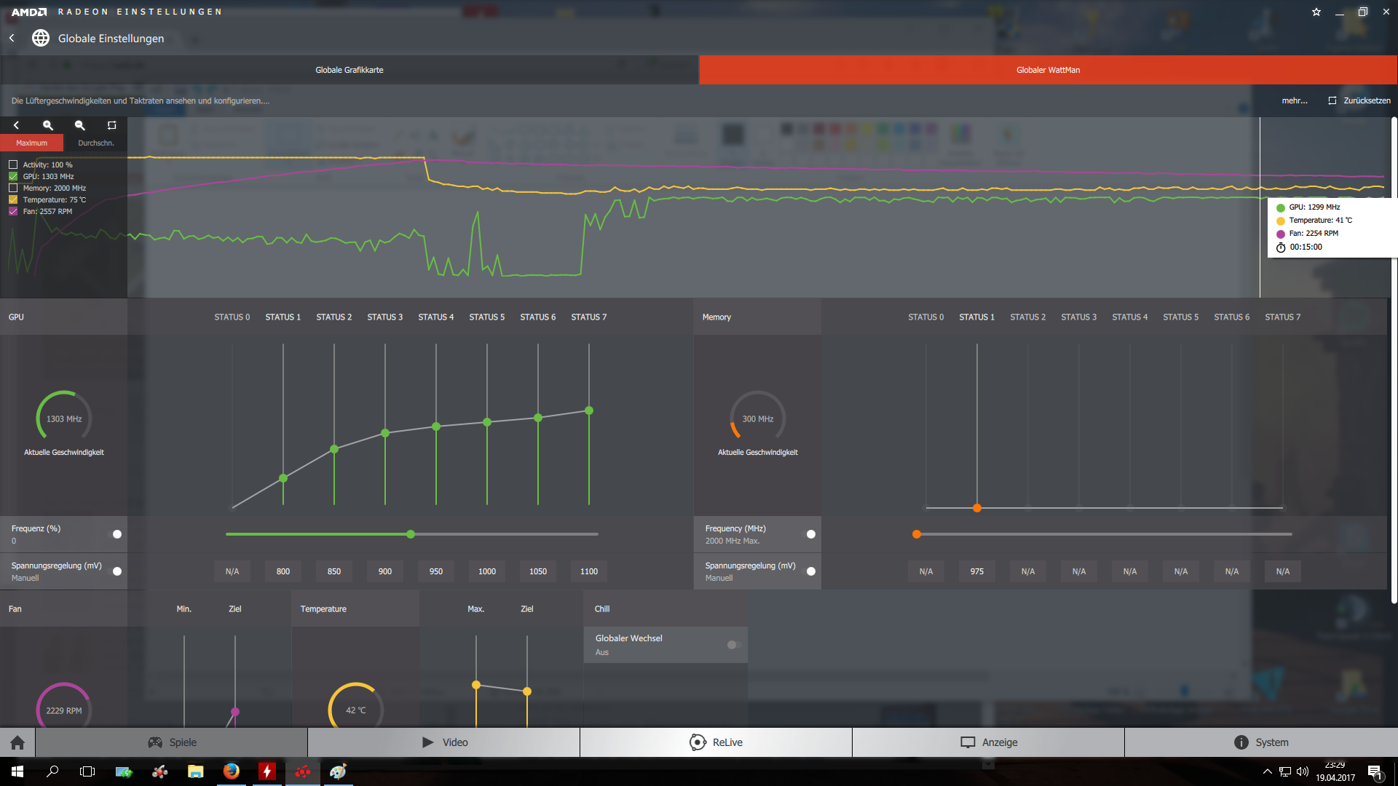Click the reset graph view icon
1398x786 pixels.
click(111, 125)
